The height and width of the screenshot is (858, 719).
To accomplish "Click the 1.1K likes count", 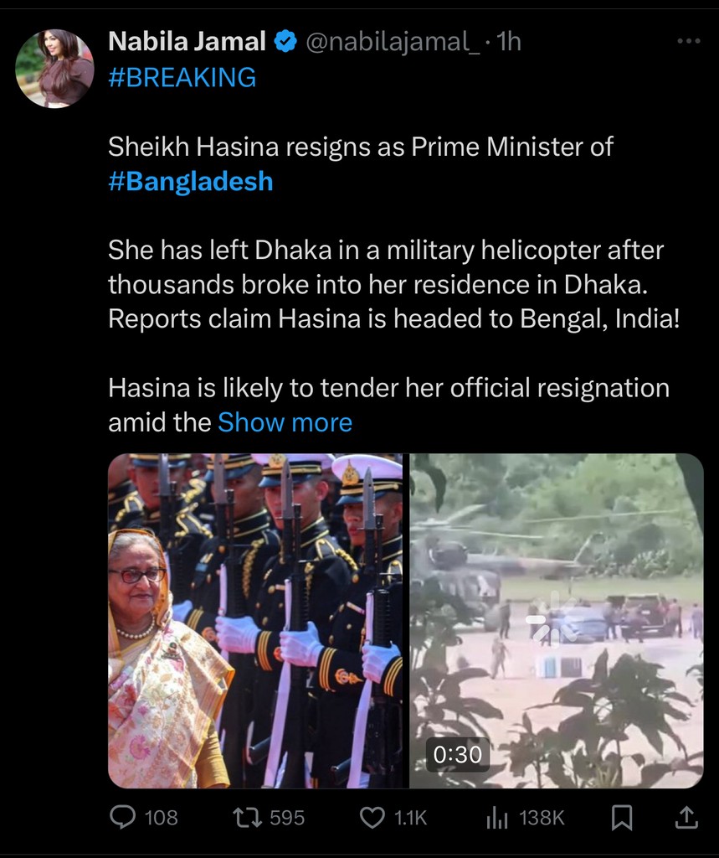I will [410, 818].
